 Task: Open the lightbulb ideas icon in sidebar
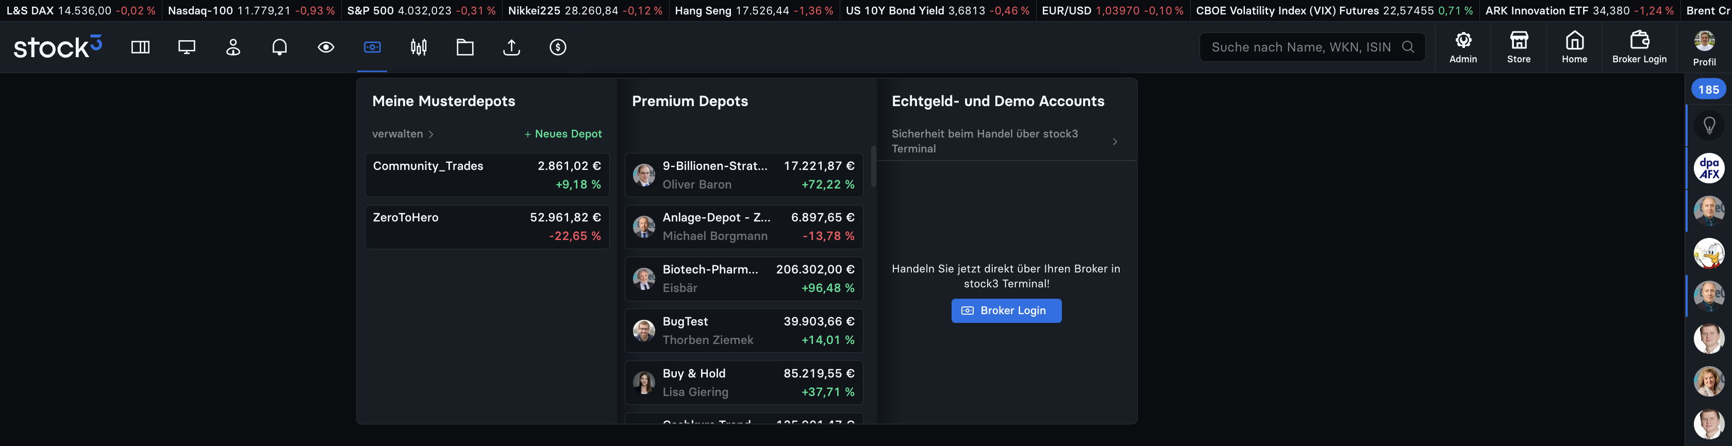(1709, 125)
